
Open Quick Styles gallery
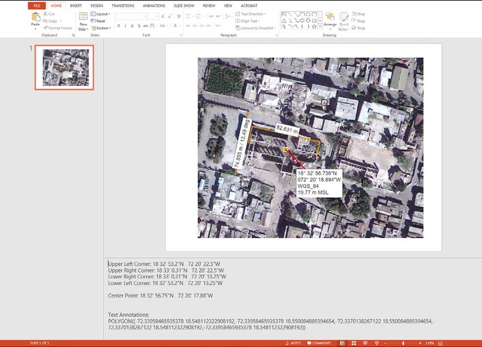[x=344, y=22]
